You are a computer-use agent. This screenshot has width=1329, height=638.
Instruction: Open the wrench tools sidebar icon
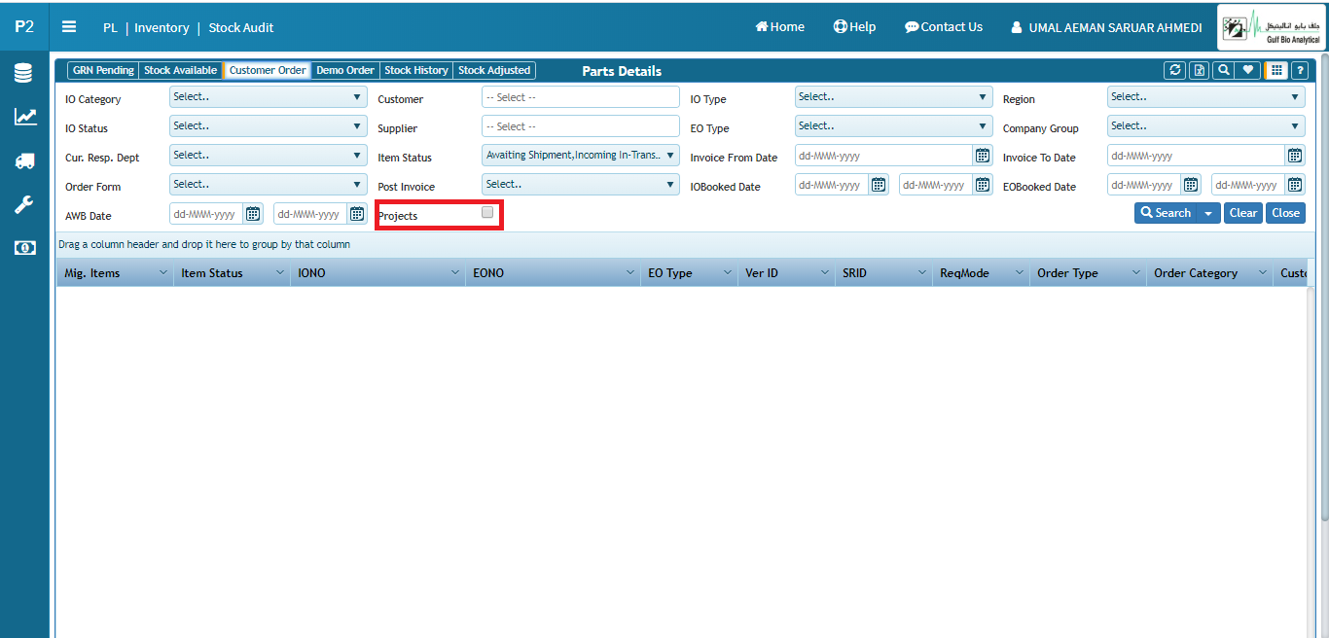pyautogui.click(x=24, y=204)
